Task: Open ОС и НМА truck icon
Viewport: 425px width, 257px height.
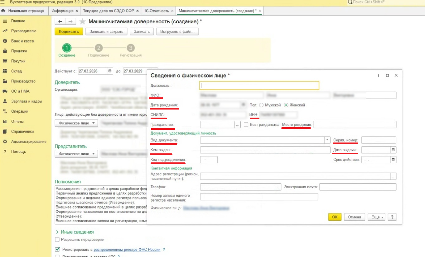Action: click(x=5, y=91)
